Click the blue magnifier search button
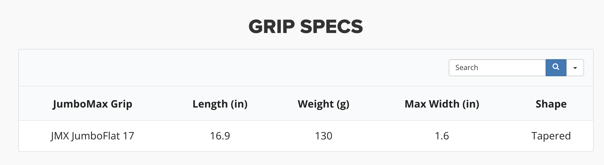 point(556,68)
